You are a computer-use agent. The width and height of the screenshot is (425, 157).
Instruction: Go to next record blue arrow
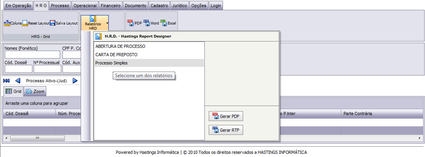[x=75, y=81]
